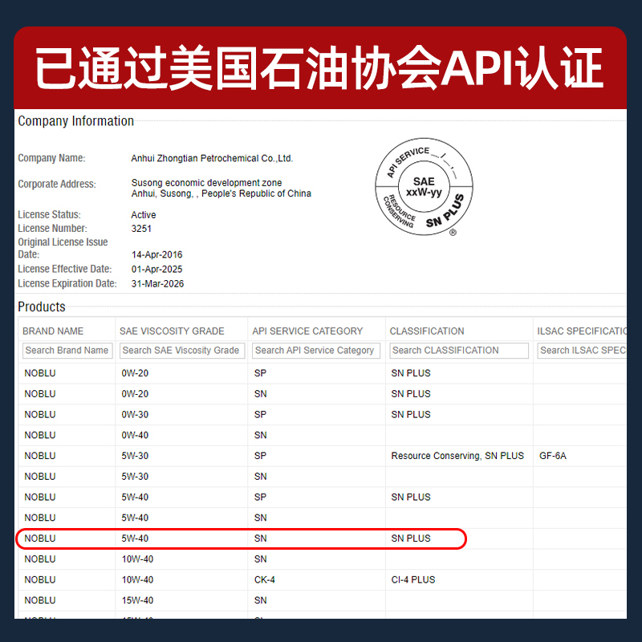Click the Corporate Address: field label
The width and height of the screenshot is (642, 642).
tap(57, 185)
